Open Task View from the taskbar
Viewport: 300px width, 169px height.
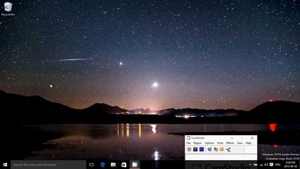91,165
